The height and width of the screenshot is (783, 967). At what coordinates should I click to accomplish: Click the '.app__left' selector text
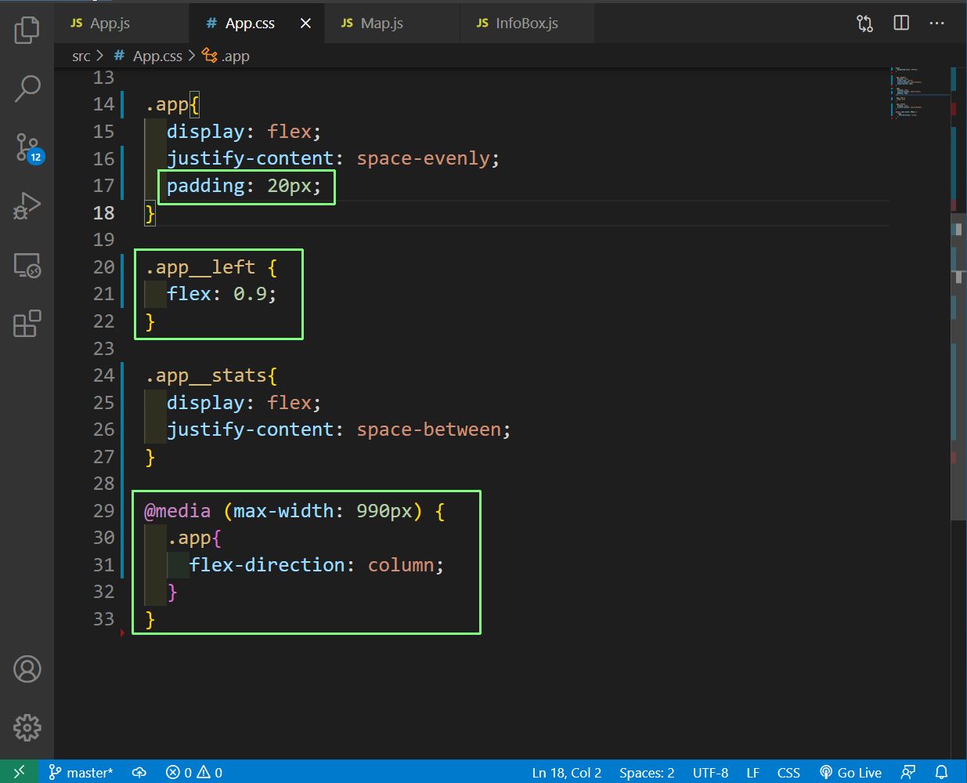(200, 267)
